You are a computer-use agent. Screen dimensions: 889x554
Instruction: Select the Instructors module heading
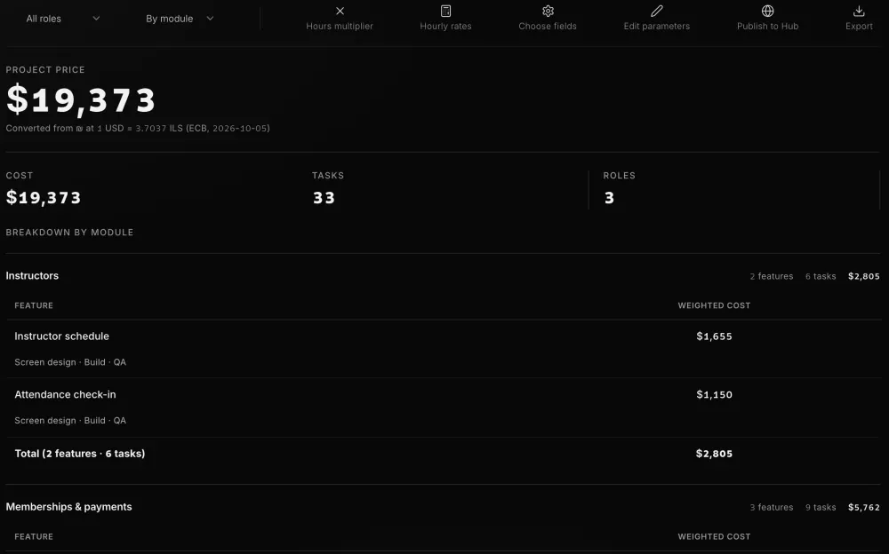pos(32,276)
